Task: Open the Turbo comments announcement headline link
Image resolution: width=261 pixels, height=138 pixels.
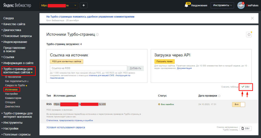Action: (x=90, y=17)
